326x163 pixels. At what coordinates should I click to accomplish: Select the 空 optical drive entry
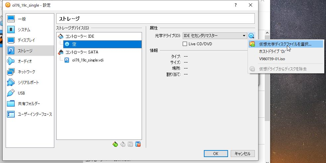click(x=102, y=44)
